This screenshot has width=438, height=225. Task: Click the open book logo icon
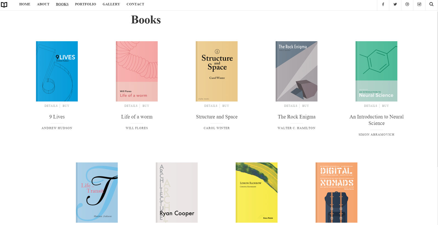point(4,5)
